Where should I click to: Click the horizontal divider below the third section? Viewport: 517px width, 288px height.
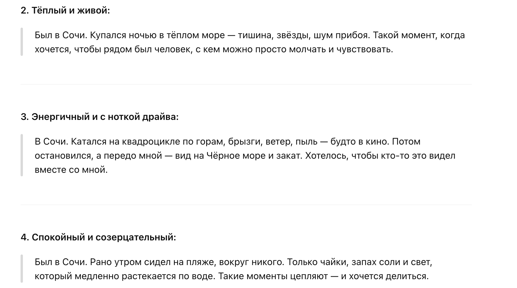click(246, 205)
